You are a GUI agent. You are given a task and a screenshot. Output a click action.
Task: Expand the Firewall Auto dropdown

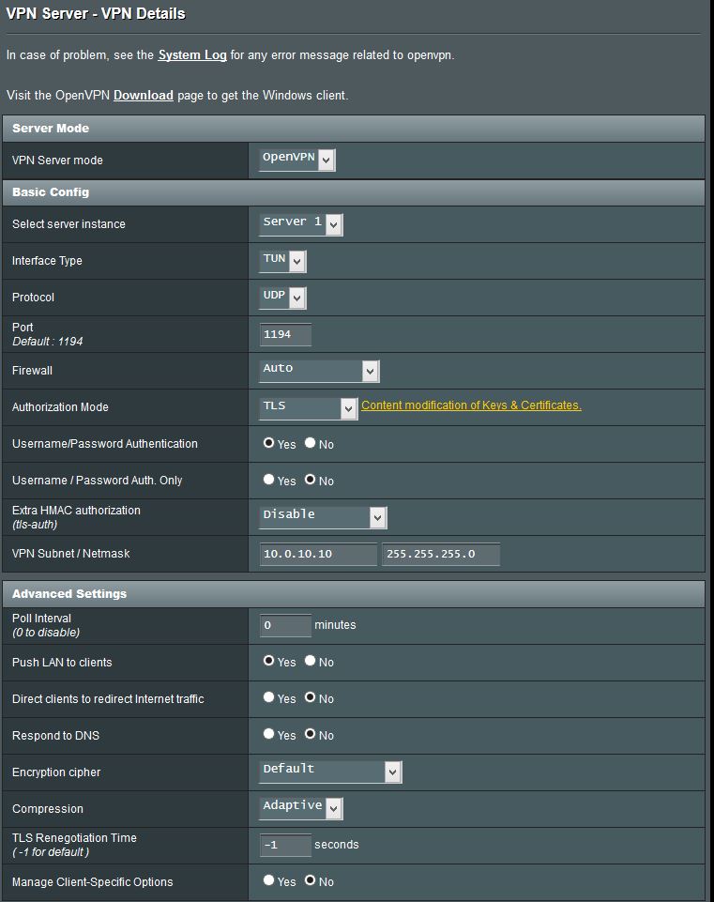(x=319, y=371)
